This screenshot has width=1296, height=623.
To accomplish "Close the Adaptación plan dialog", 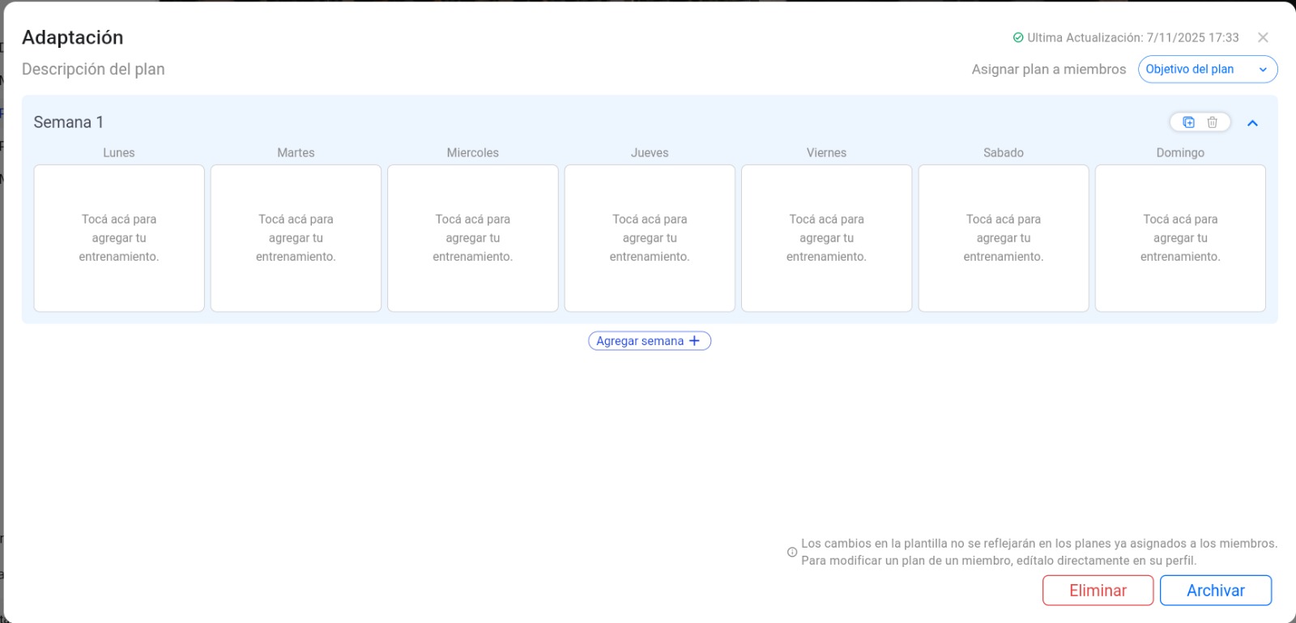I will [1263, 37].
